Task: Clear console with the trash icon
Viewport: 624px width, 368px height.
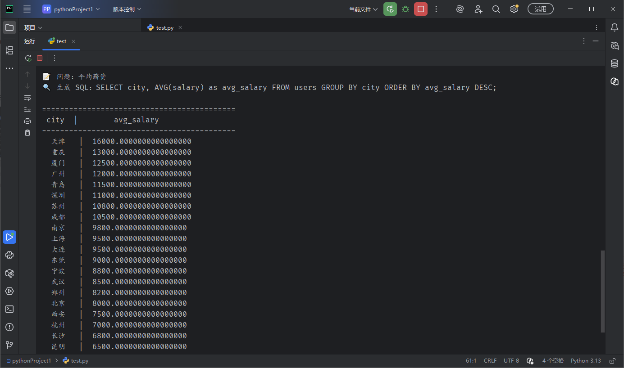Action: (27, 133)
